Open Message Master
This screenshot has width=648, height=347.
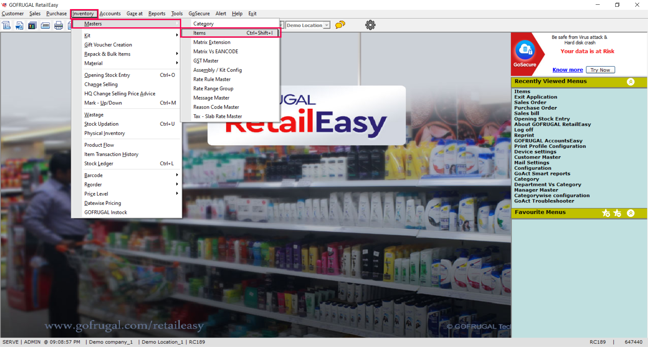coord(231,98)
